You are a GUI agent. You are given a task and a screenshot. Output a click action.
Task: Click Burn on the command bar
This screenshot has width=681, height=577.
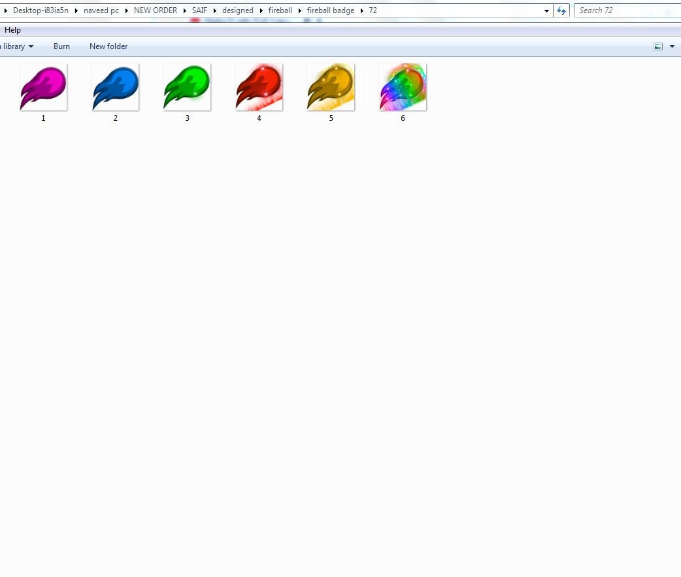click(x=61, y=46)
